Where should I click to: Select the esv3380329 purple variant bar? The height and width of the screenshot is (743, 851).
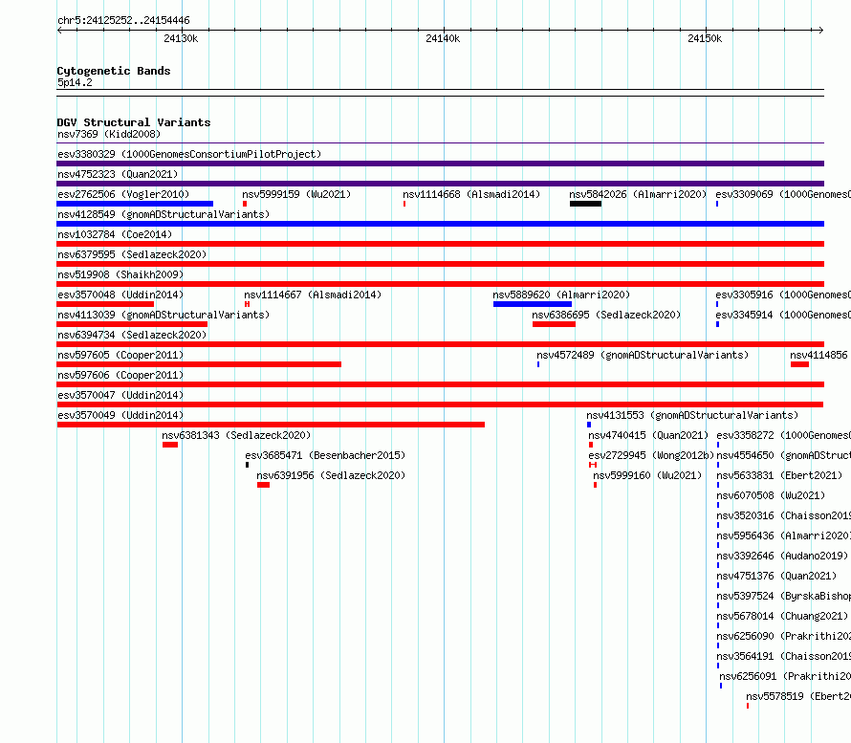pos(440,164)
